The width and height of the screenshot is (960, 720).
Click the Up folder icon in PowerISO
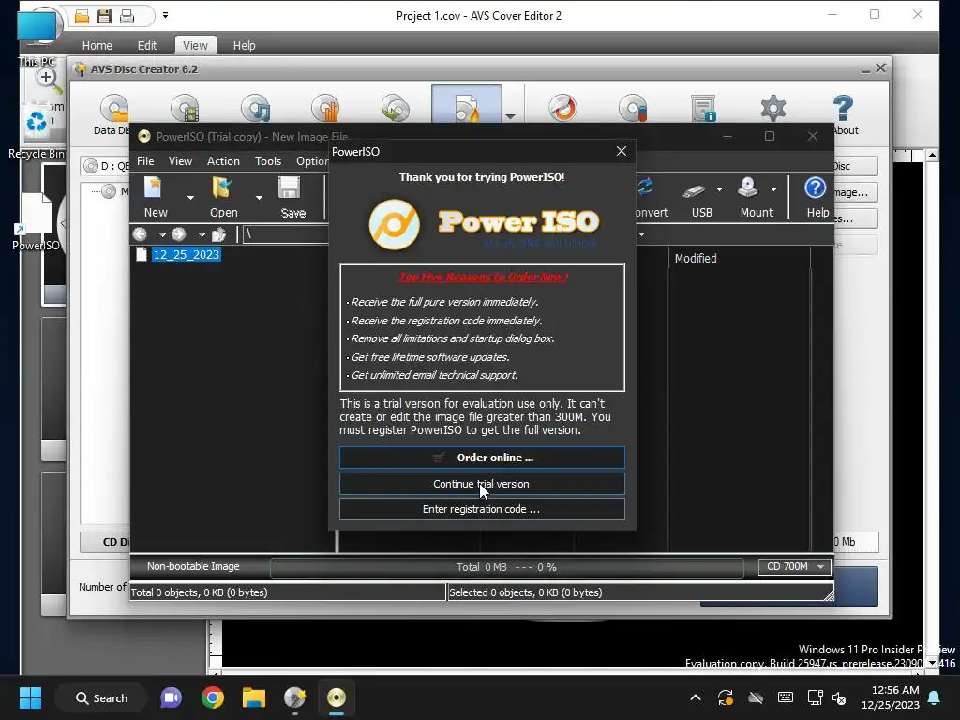218,234
